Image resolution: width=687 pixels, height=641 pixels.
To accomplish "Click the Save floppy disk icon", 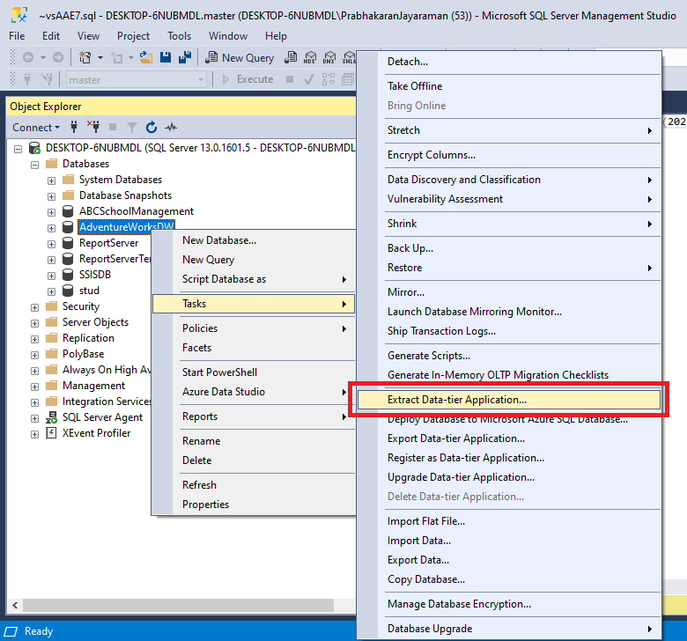I will coord(166,57).
